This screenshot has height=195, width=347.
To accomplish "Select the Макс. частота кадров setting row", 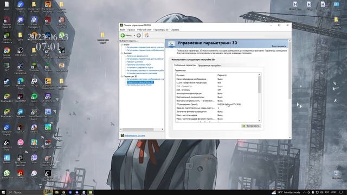I will tap(217, 115).
